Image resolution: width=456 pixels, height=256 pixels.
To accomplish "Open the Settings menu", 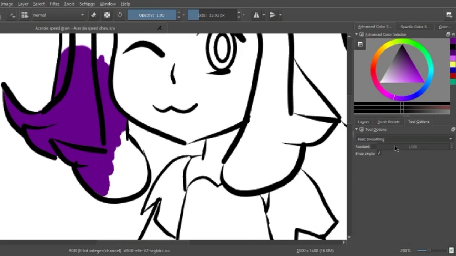I will [87, 4].
